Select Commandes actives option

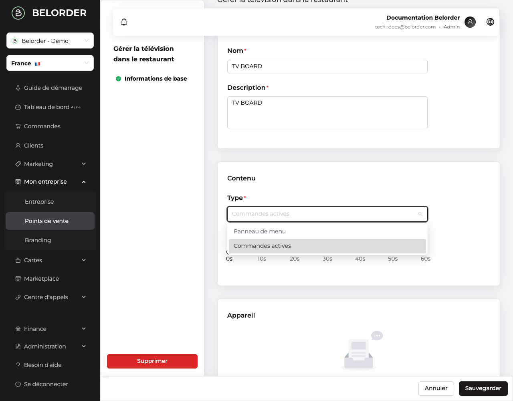tap(327, 246)
